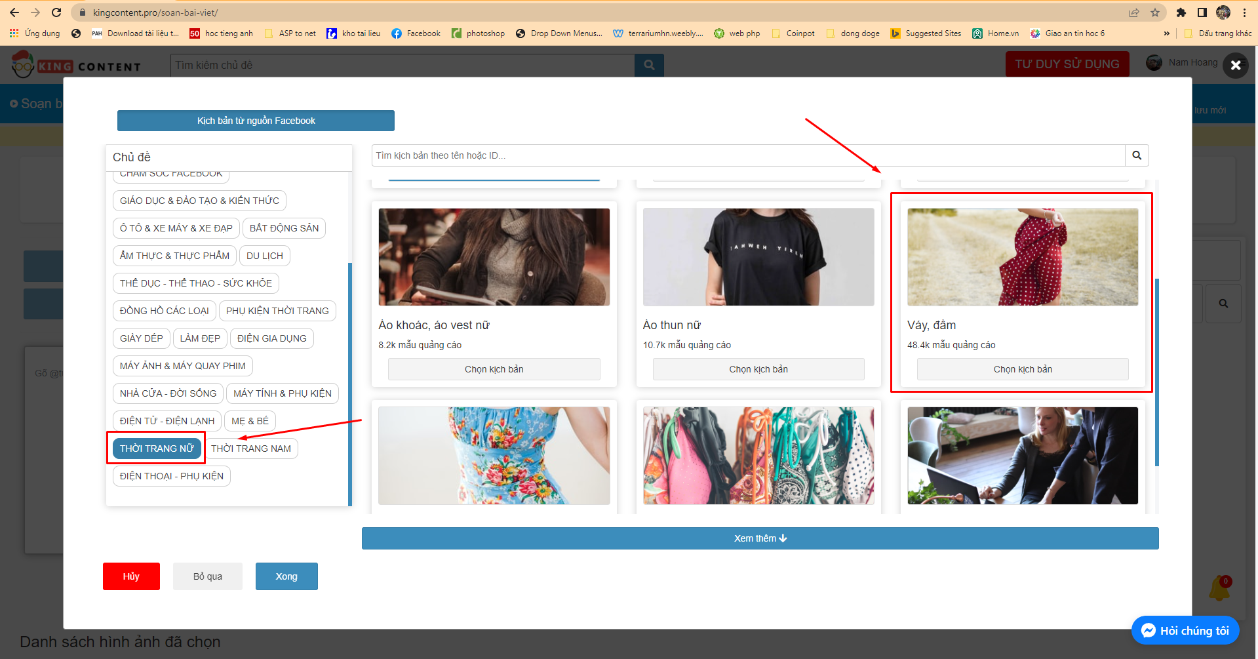Select the GIÁO DỤC & ĐÀO TẠO & KIẾN THỨC topic
Screen dimensions: 1258x659
199,201
